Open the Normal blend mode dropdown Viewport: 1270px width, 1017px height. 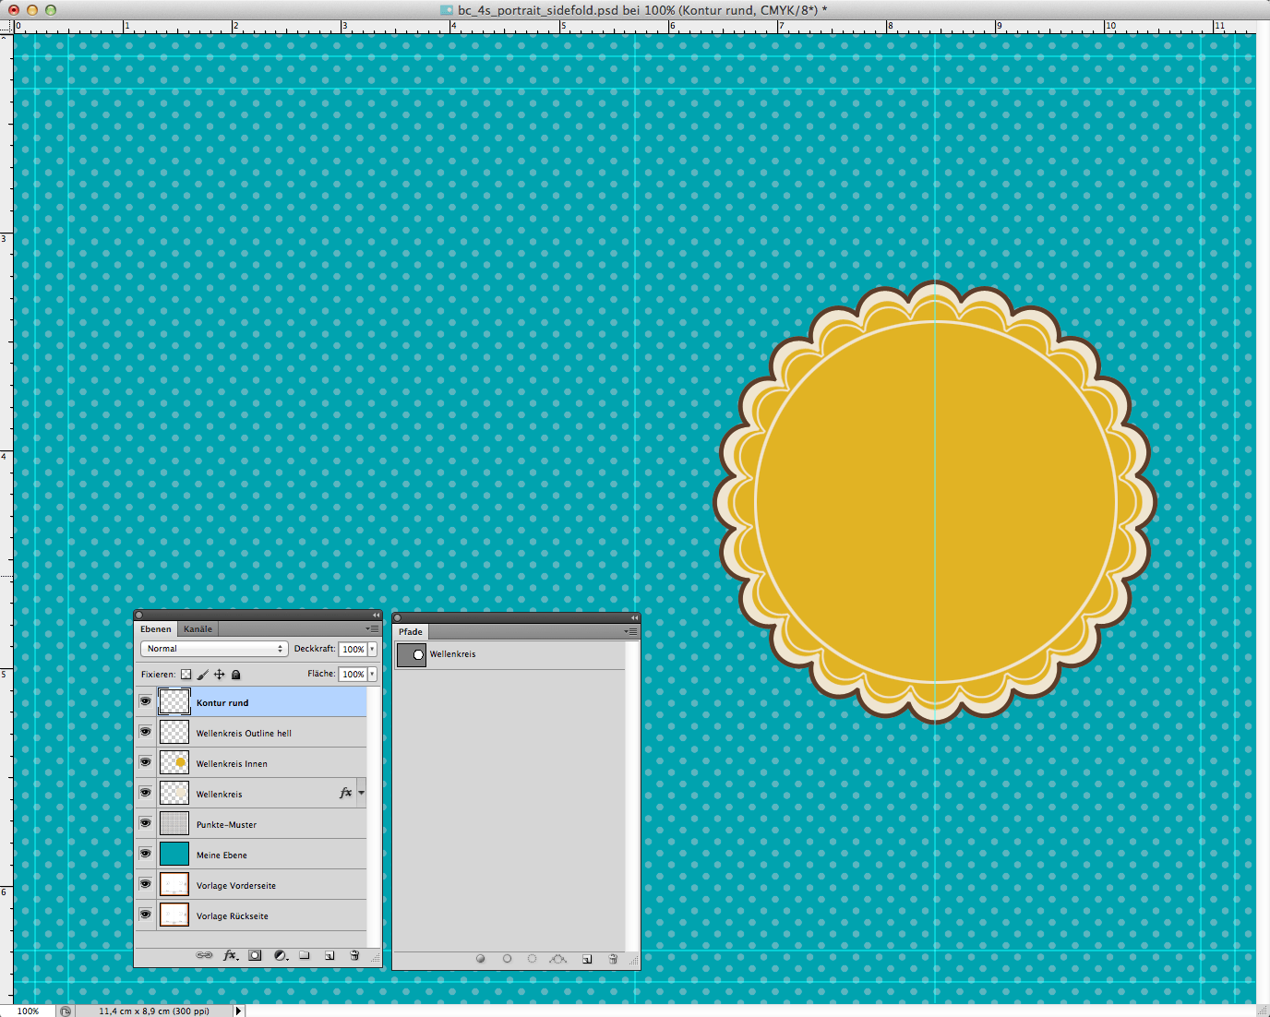pos(214,649)
